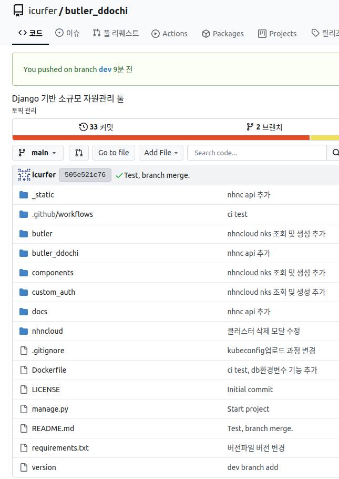Open the 33 커밋 history link
Image resolution: width=339 pixels, height=479 pixels.
(96, 127)
